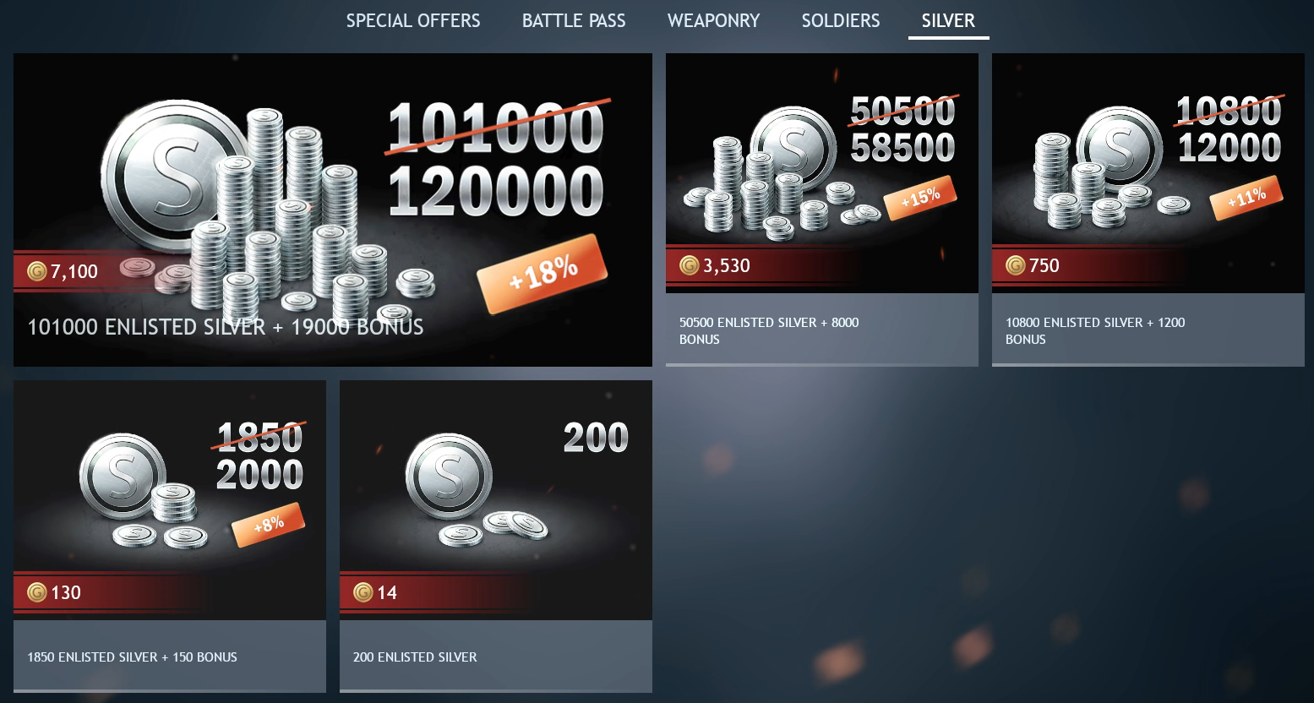This screenshot has width=1314, height=703.
Task: Click the +18% bonus badge
Action: [543, 273]
